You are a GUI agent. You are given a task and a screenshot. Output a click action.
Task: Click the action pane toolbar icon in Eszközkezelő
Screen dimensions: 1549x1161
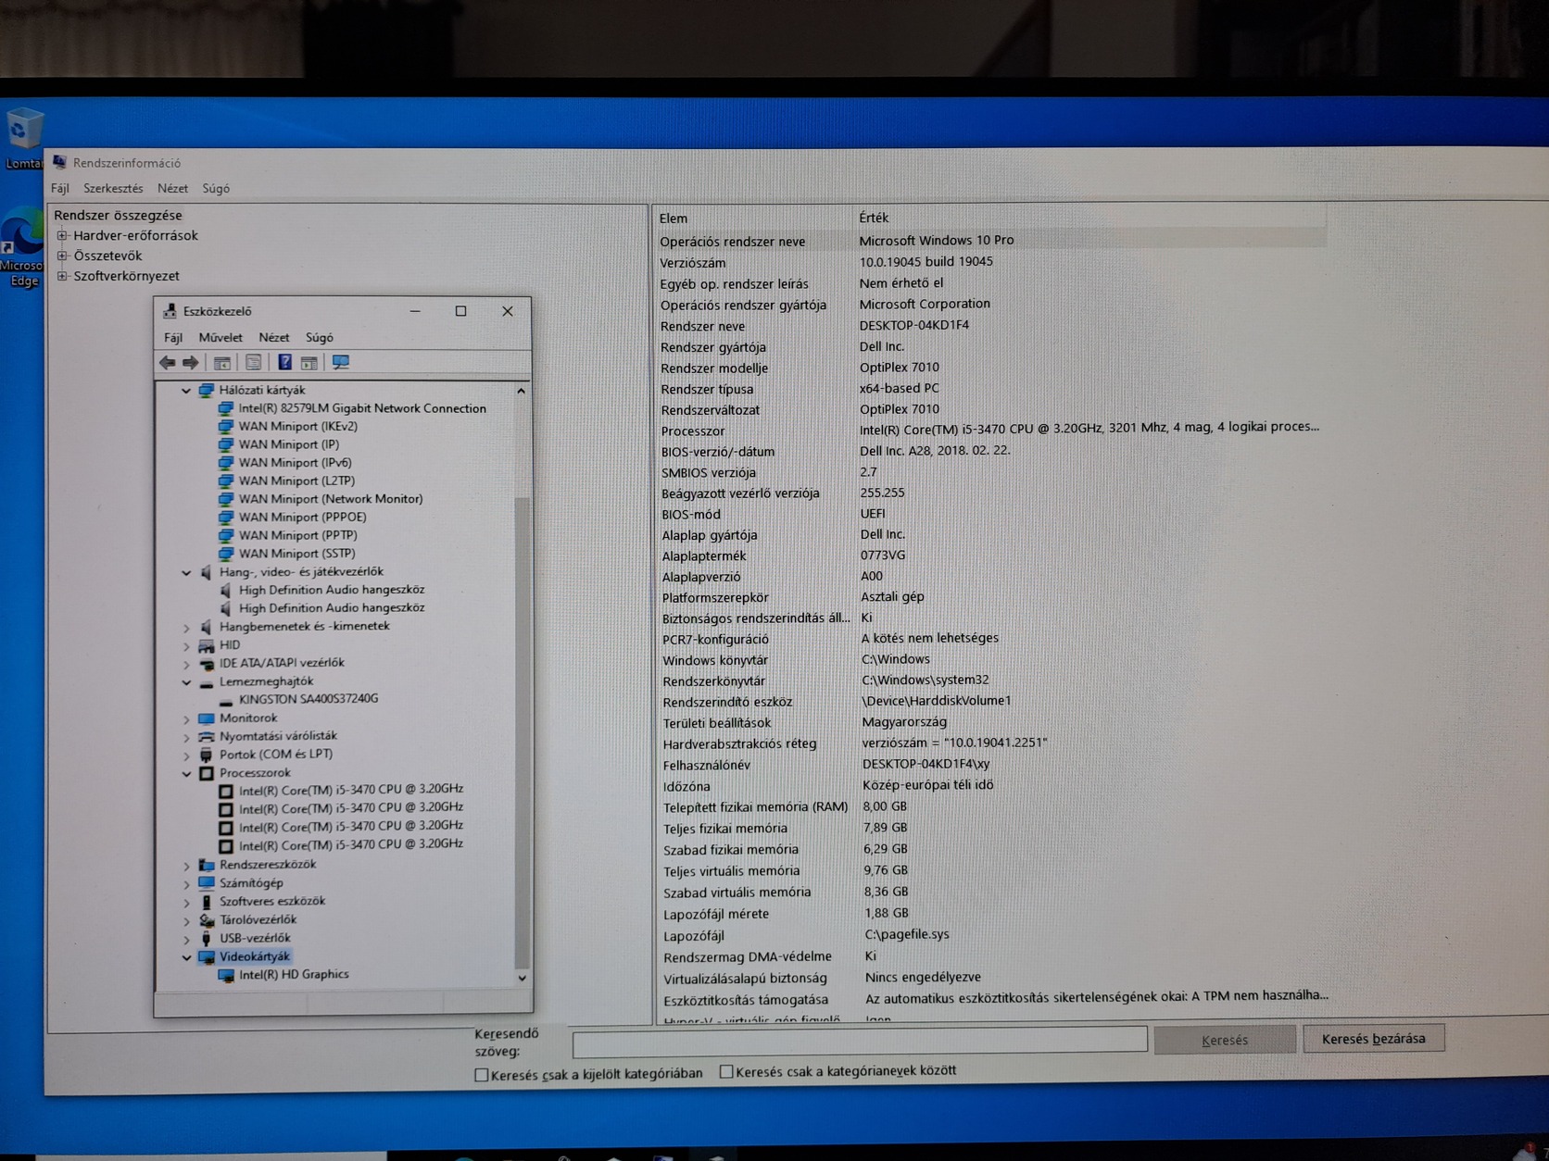[309, 363]
